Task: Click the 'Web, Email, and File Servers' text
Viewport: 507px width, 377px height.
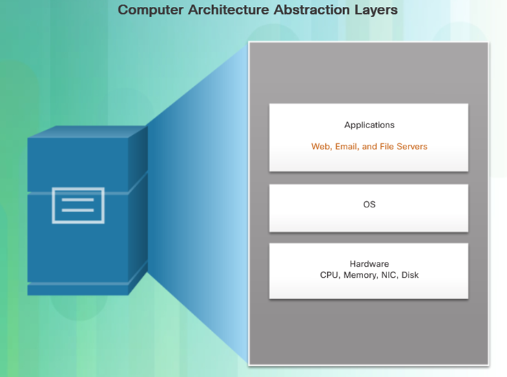Action: point(369,147)
